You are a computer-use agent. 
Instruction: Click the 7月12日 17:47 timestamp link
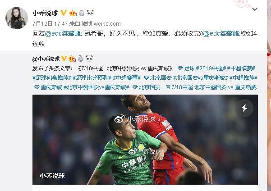pyautogui.click(x=50, y=24)
